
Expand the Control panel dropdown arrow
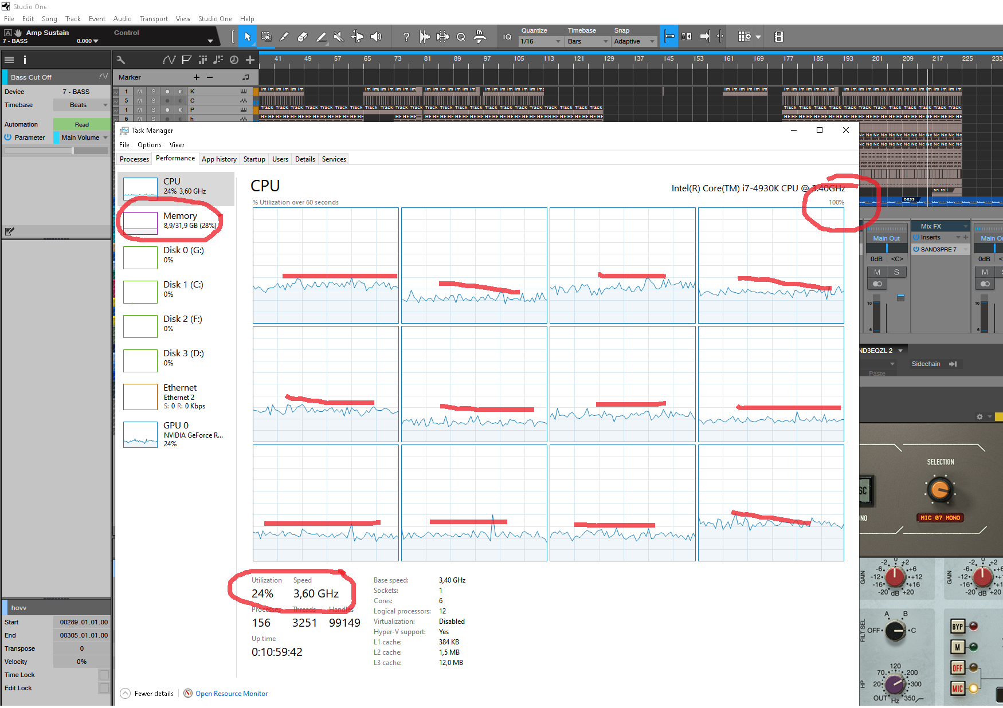(x=210, y=41)
